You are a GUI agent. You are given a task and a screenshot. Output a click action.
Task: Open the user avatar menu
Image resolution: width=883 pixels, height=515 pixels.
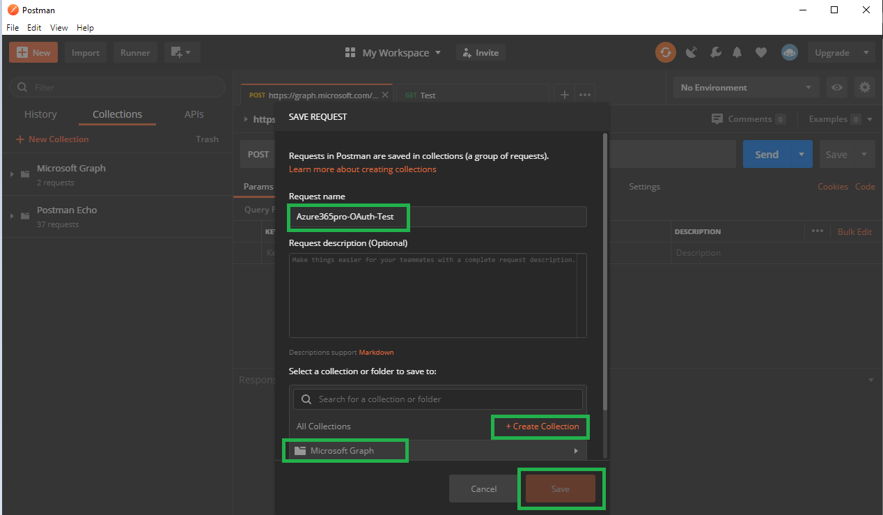(789, 52)
